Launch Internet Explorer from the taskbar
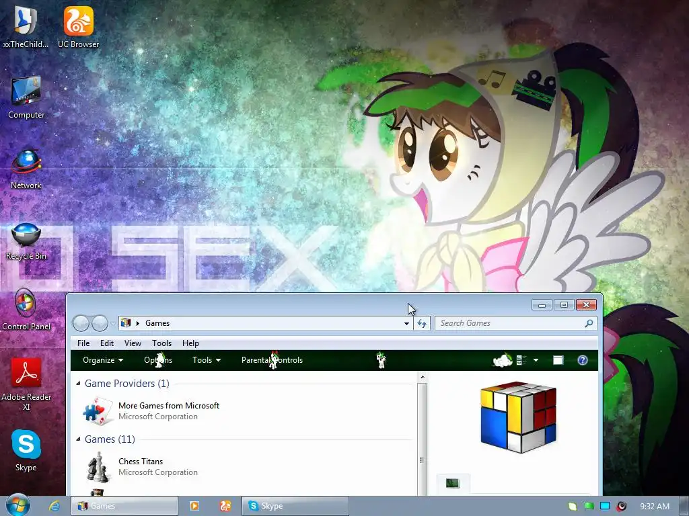 [x=54, y=506]
